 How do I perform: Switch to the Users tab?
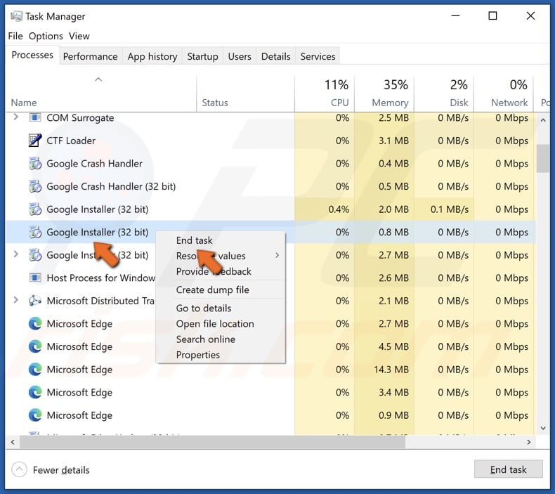(x=240, y=56)
